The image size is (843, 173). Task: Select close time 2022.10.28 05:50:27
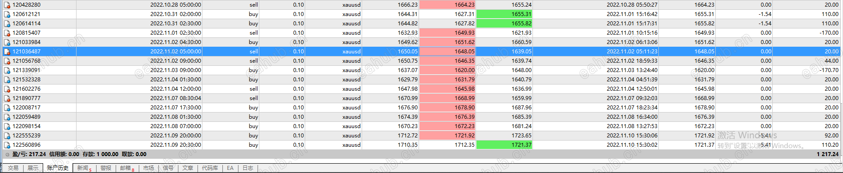point(632,5)
